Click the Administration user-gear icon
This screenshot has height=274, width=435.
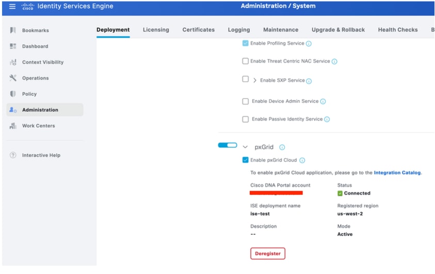point(13,110)
